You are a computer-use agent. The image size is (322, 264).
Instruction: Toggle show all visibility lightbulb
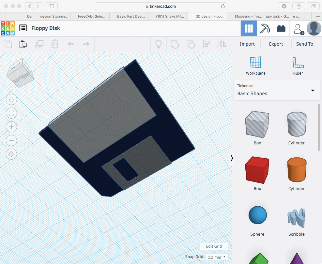(x=159, y=44)
